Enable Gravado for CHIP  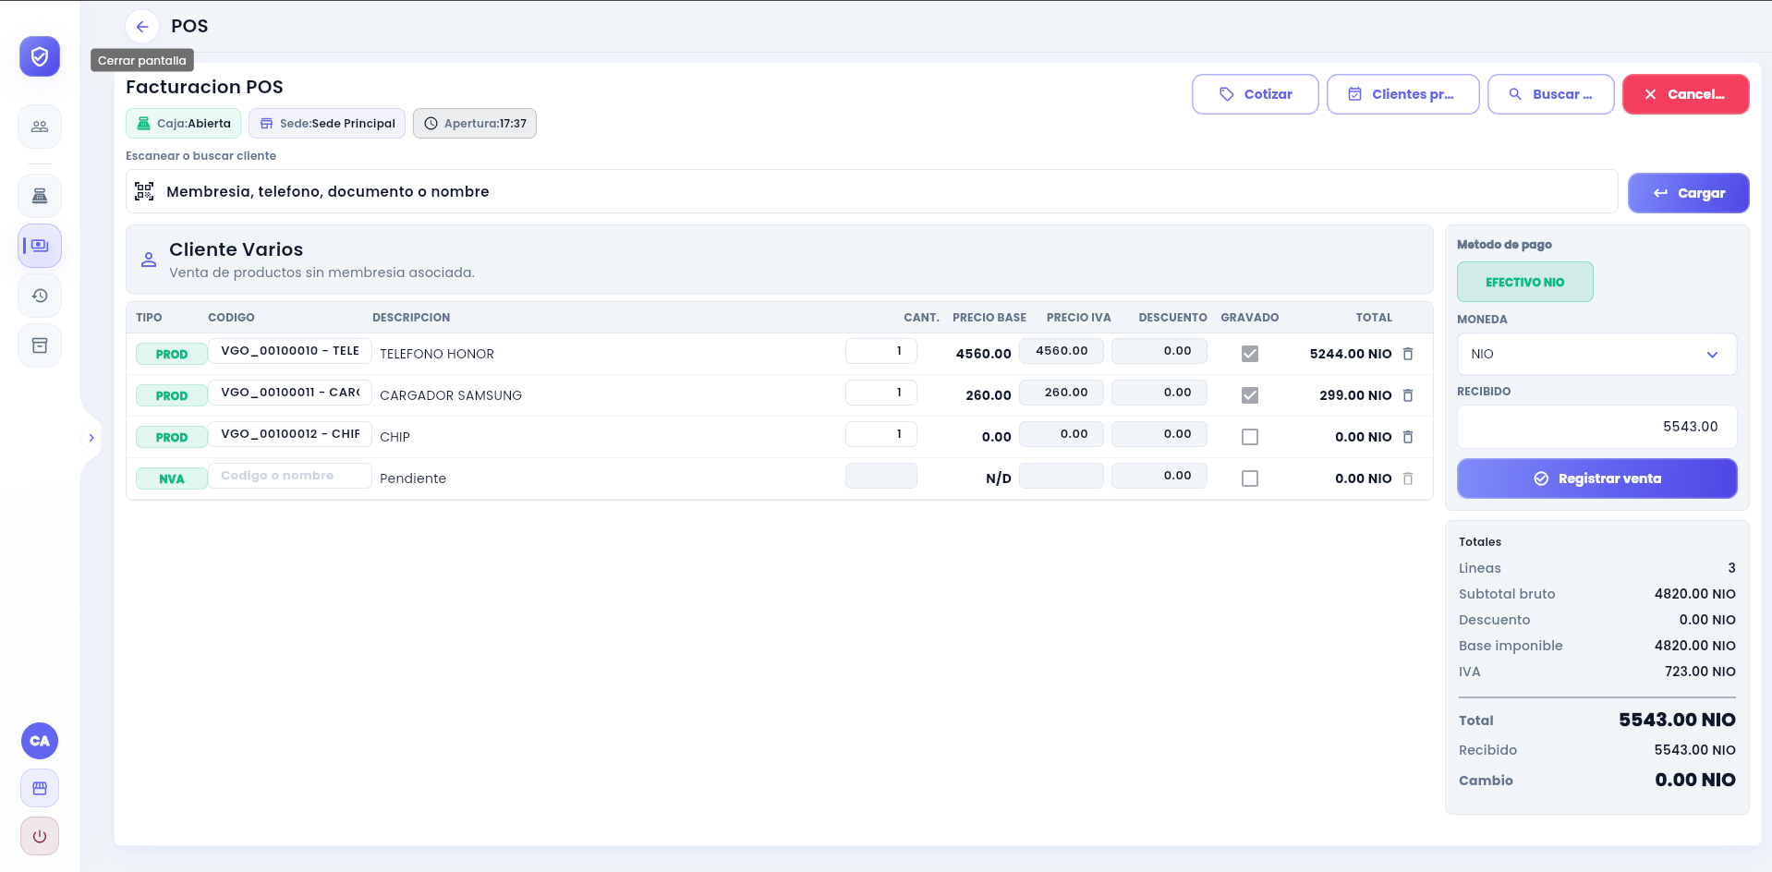pyautogui.click(x=1250, y=437)
